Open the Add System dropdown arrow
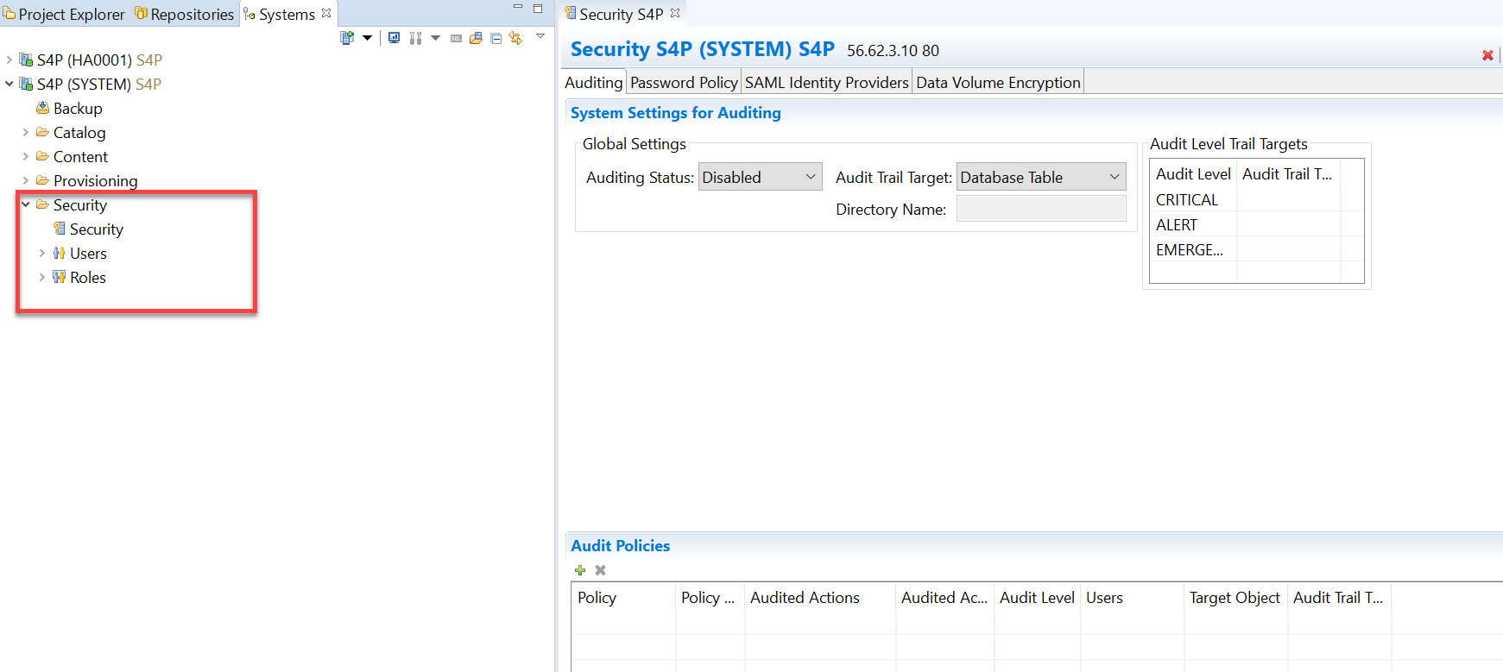1503x672 pixels. pyautogui.click(x=367, y=38)
